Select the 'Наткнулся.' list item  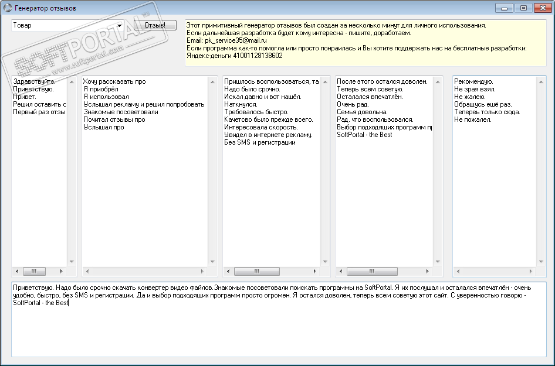coord(241,105)
